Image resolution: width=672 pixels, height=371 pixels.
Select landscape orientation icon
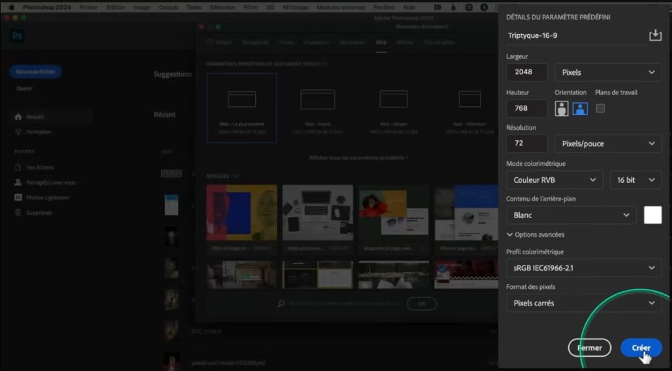pos(579,109)
